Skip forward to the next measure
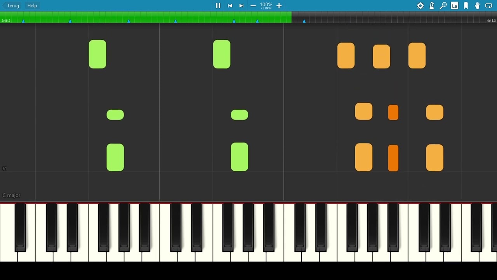This screenshot has width=497, height=280. point(241,5)
